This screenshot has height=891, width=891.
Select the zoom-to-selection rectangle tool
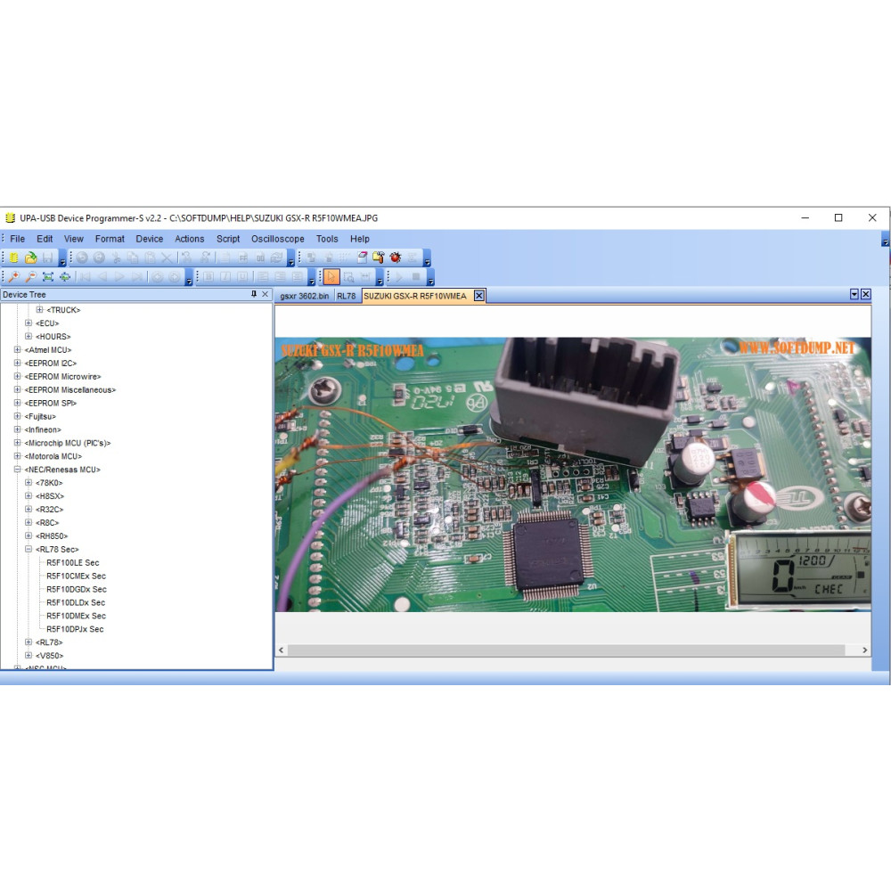tap(348, 277)
